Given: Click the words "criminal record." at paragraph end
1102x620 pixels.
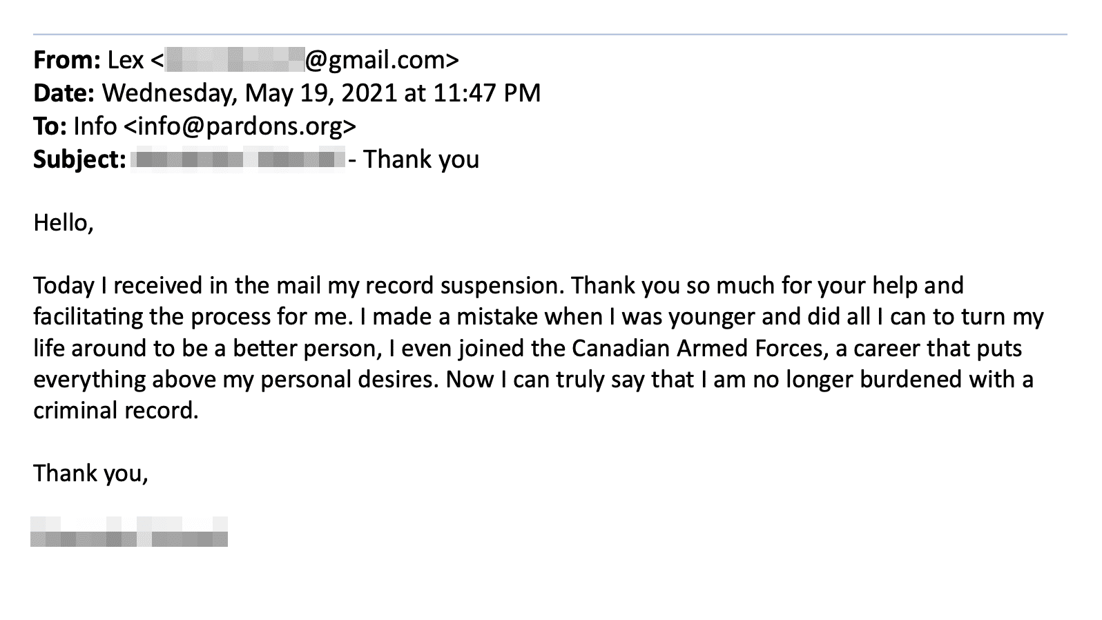Looking at the screenshot, I should point(116,411).
